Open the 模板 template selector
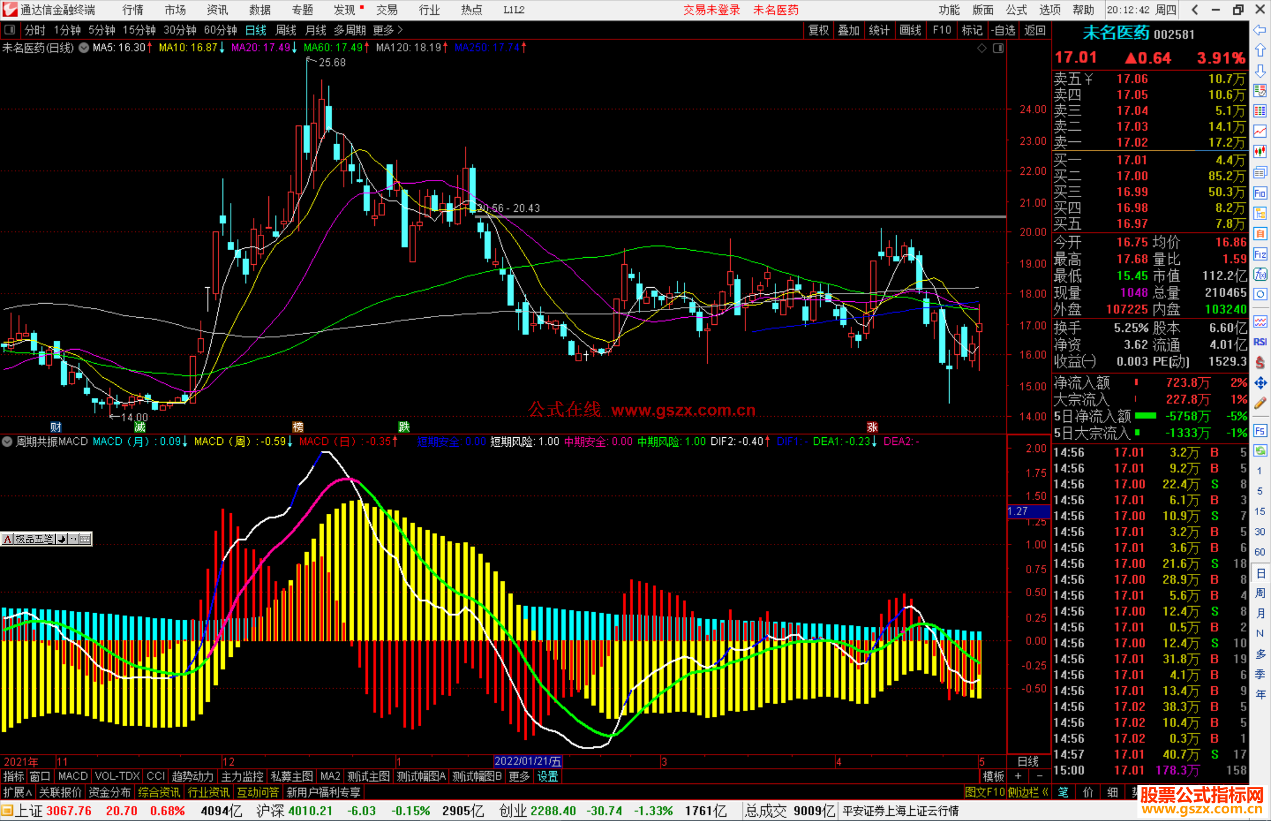The width and height of the screenshot is (1271, 821). (993, 776)
